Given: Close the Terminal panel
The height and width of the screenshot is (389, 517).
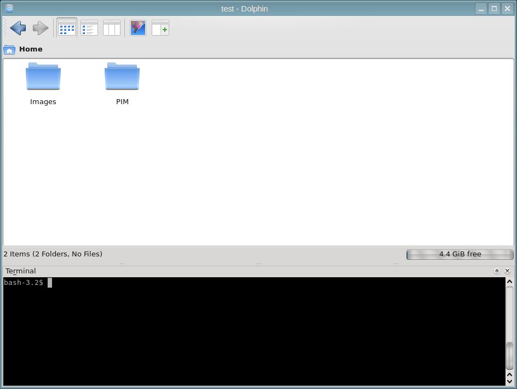Looking at the screenshot, I should click(508, 271).
